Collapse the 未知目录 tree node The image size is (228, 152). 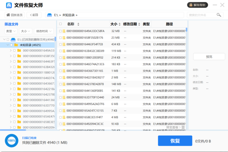7,45
